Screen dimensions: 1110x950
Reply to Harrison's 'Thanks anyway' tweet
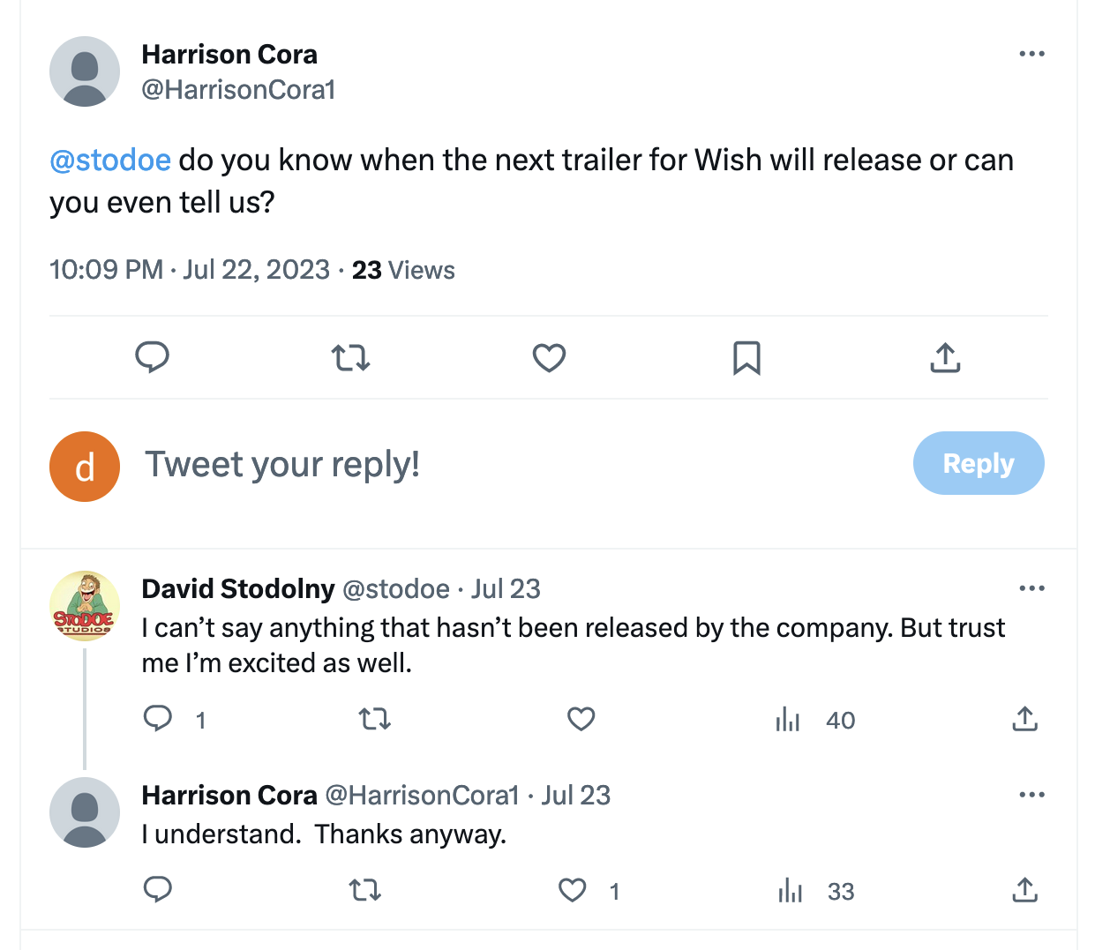point(158,889)
